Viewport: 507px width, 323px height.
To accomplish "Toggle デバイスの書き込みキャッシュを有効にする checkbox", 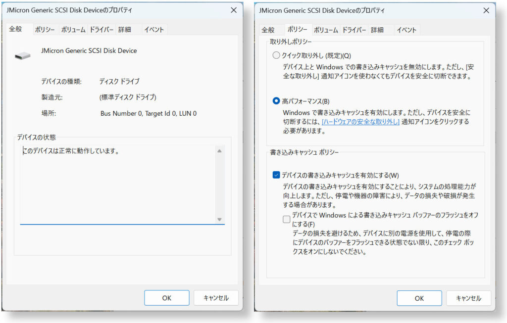I will pyautogui.click(x=276, y=175).
